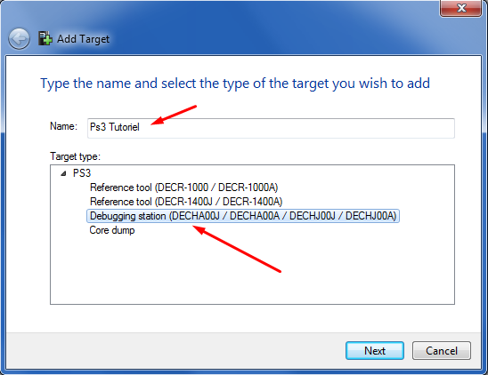Collapse the PS3 tree node triangle

[63, 173]
